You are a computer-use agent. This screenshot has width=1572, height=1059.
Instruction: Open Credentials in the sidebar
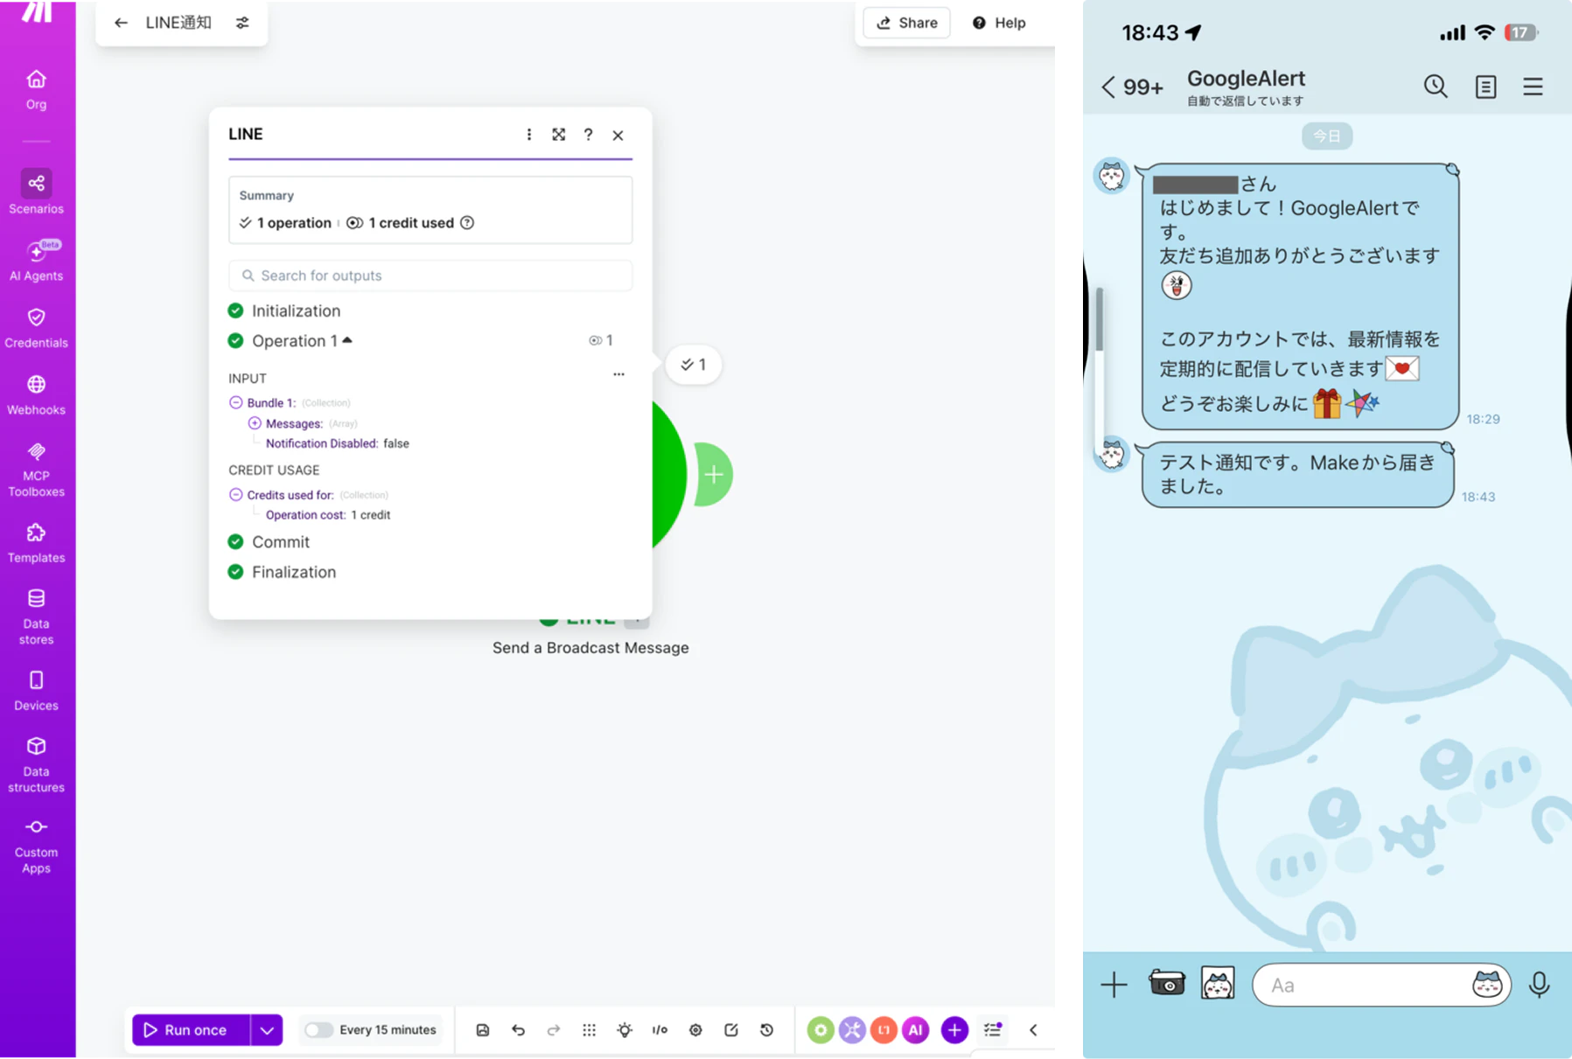tap(36, 327)
